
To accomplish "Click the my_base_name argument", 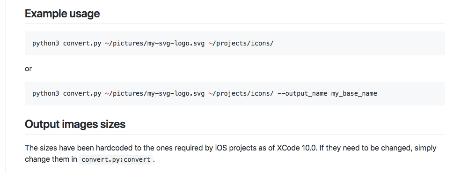I will (x=354, y=93).
